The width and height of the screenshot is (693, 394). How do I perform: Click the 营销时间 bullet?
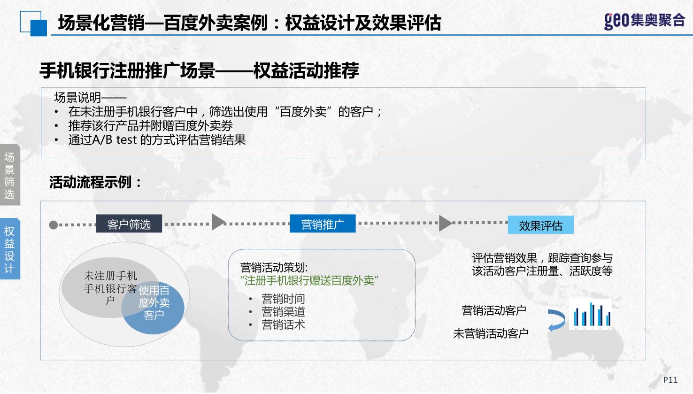coord(283,299)
